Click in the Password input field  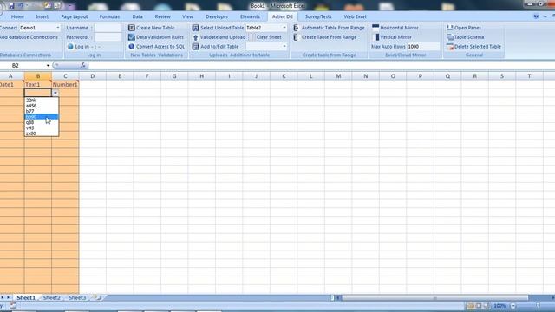[x=108, y=37]
